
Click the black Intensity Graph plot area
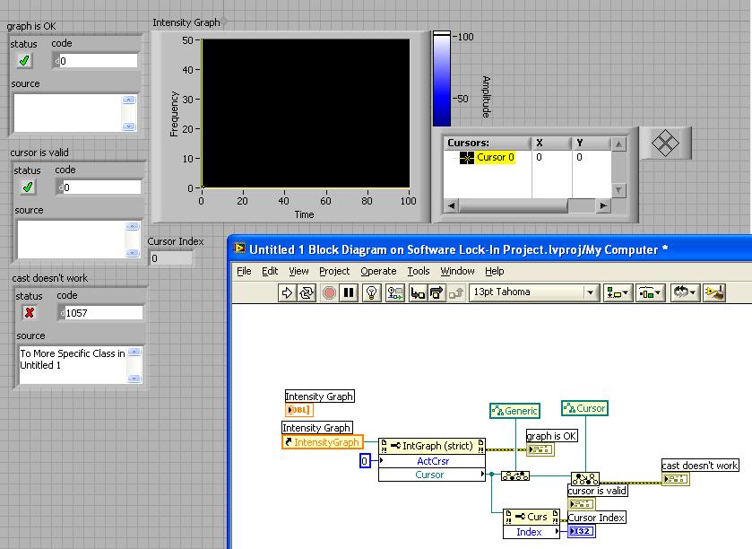(x=306, y=113)
